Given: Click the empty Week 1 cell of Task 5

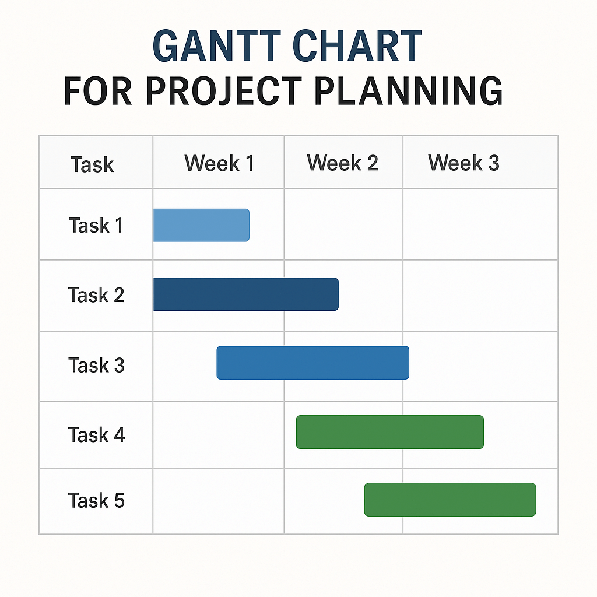Looking at the screenshot, I should click(219, 501).
